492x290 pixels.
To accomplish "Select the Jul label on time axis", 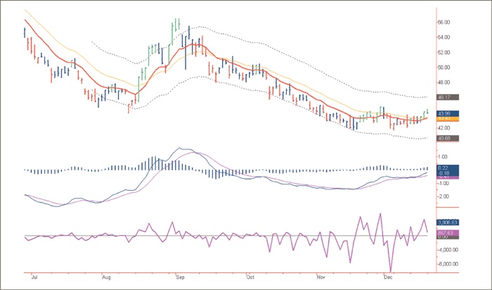I will point(34,278).
